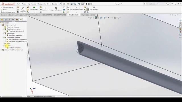182x102 pixels.
Task: Open Flow Simulation analysis tree panel tab
Action: point(21,20)
